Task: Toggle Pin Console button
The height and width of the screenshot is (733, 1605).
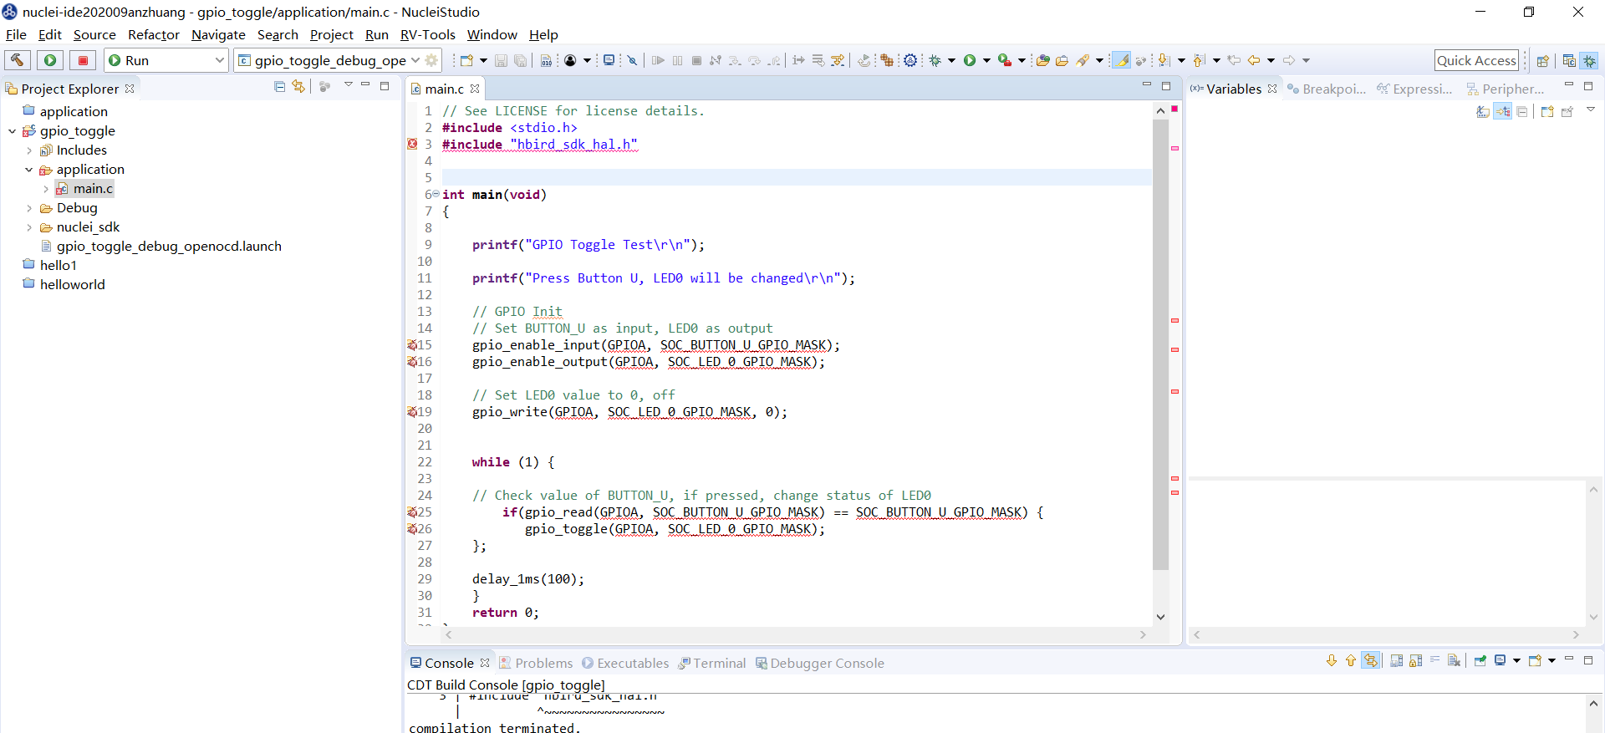Action: tap(1480, 661)
